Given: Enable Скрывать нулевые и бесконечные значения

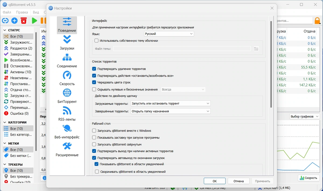Looking at the screenshot, I should pos(94,89).
